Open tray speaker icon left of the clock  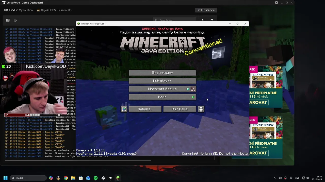308,178
